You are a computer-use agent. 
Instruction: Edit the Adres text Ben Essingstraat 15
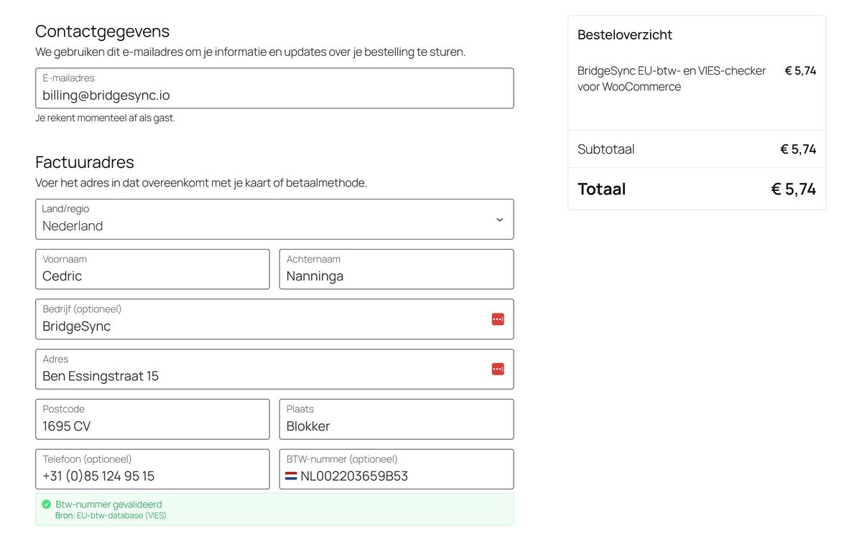click(101, 376)
